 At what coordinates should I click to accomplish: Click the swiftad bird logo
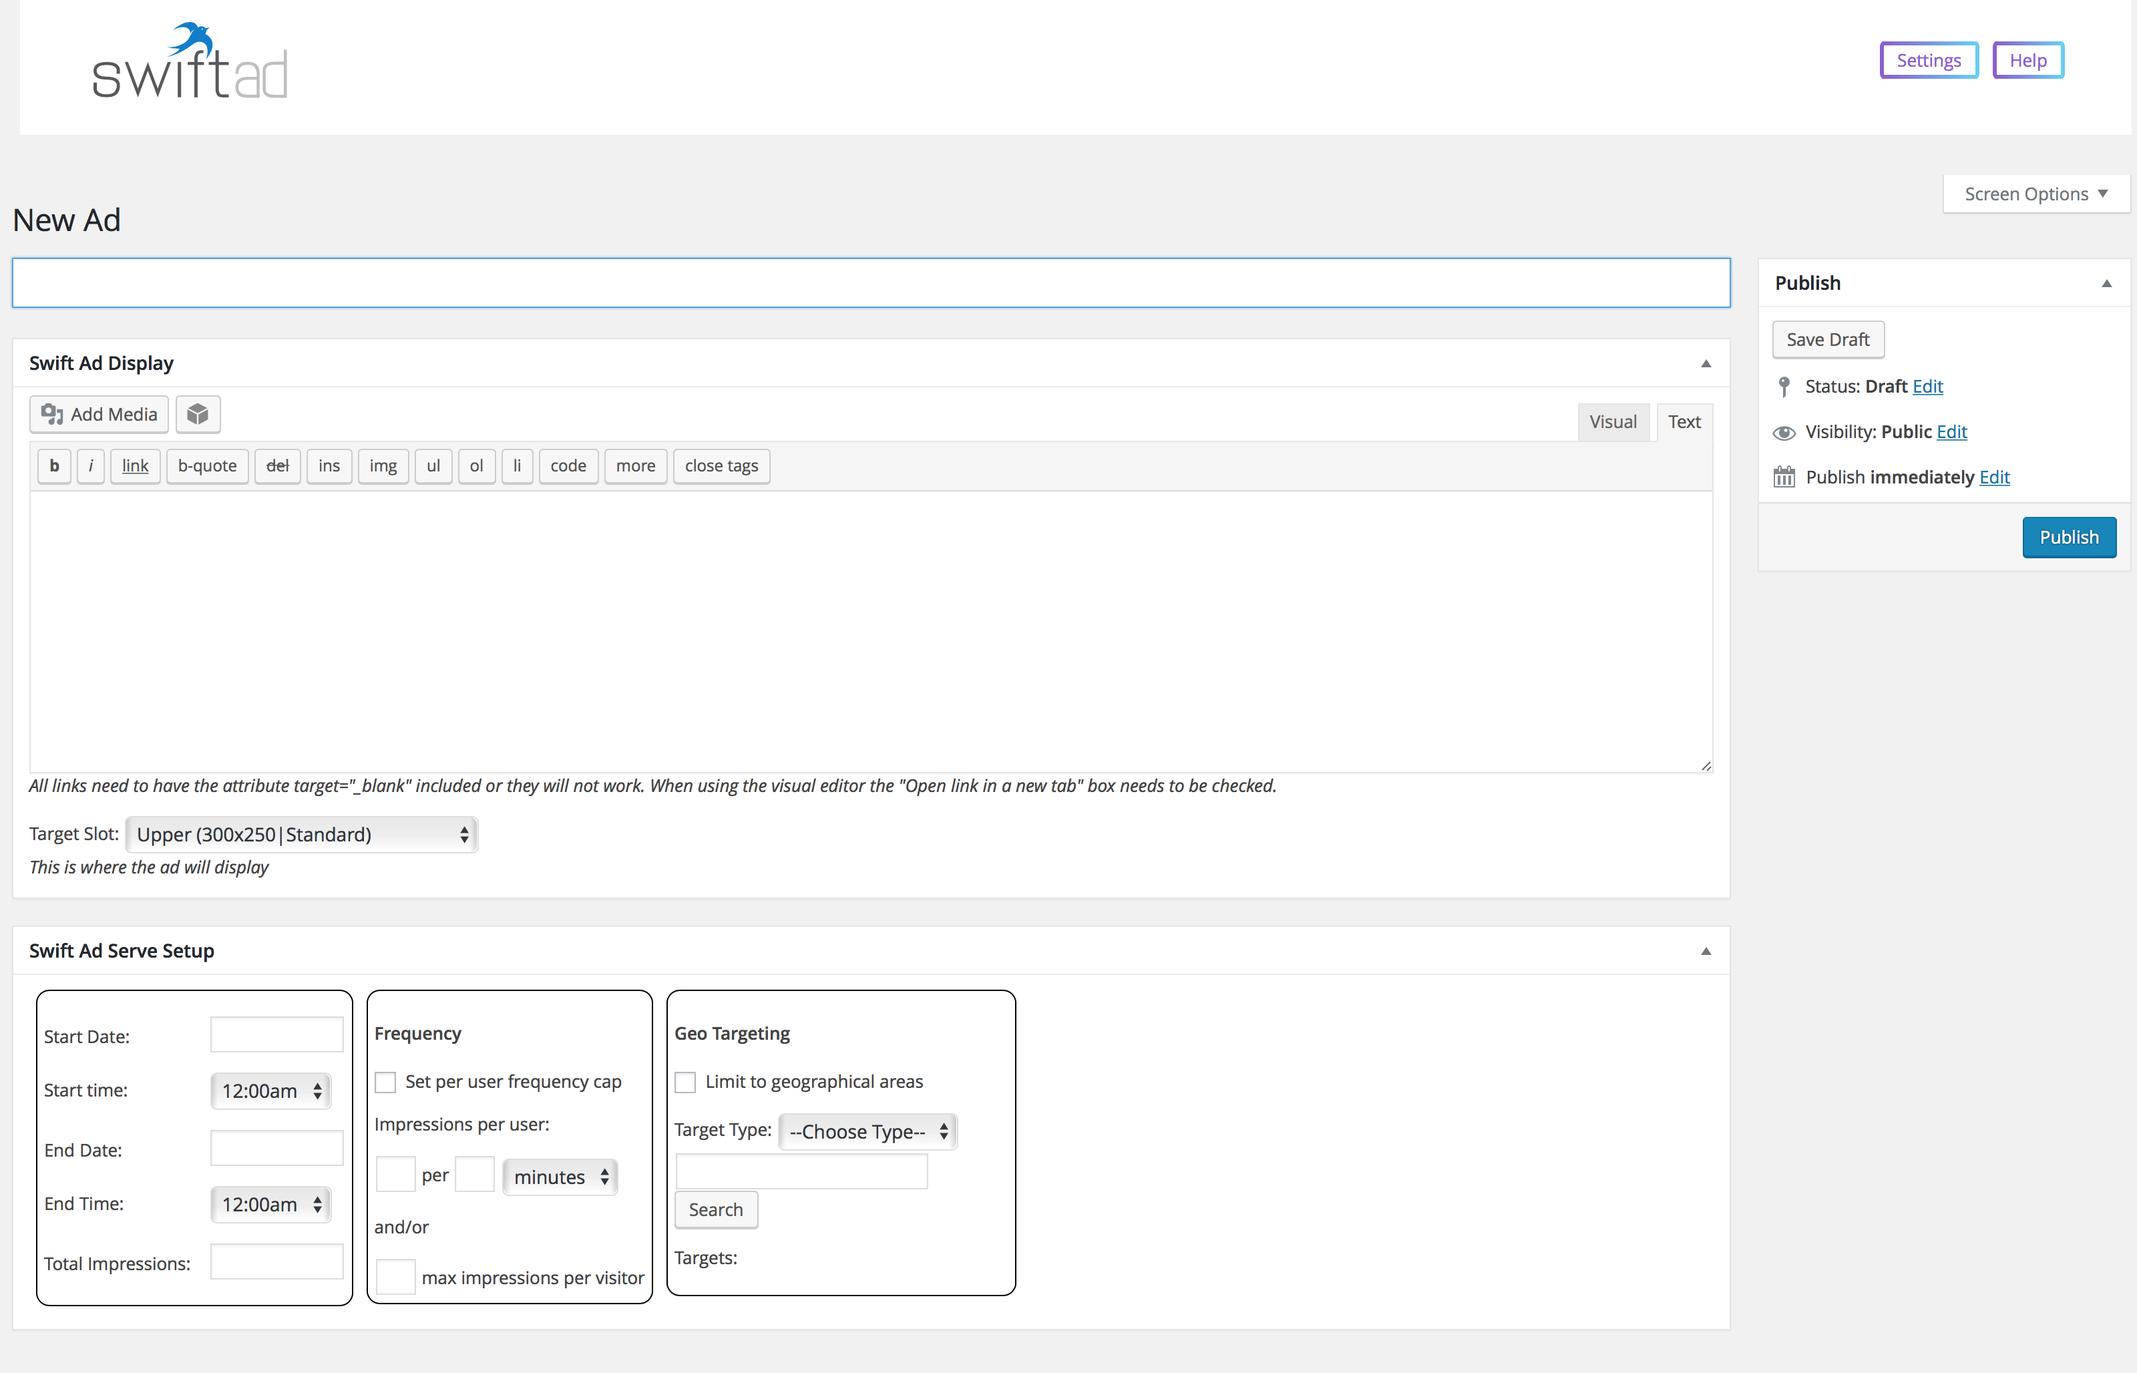tap(190, 61)
